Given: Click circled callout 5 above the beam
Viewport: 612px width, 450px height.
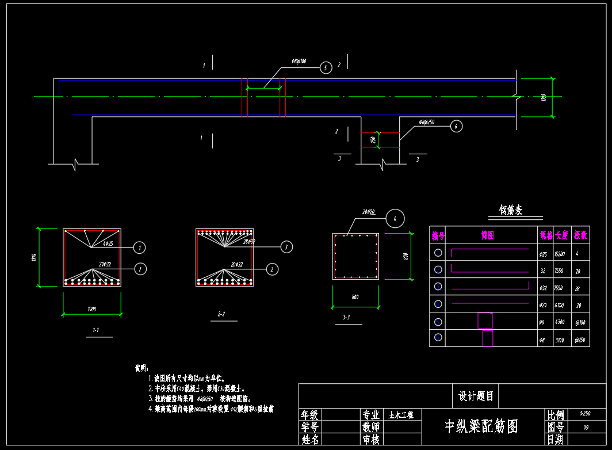Looking at the screenshot, I should [x=326, y=68].
